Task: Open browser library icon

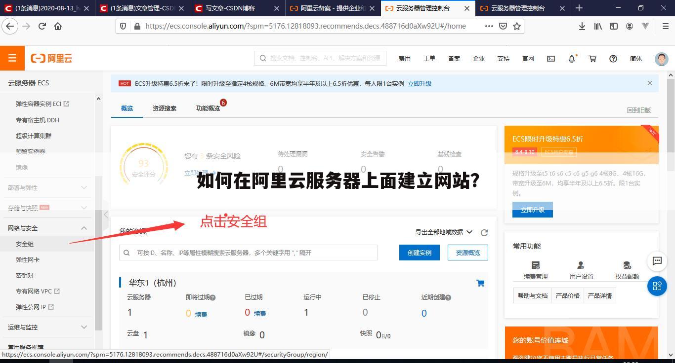Action: 598,26
